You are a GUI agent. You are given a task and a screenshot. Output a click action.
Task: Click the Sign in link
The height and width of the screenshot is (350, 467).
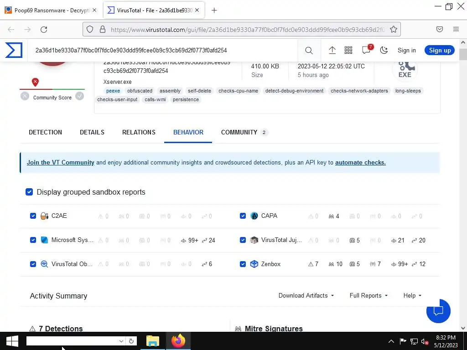[x=406, y=50]
